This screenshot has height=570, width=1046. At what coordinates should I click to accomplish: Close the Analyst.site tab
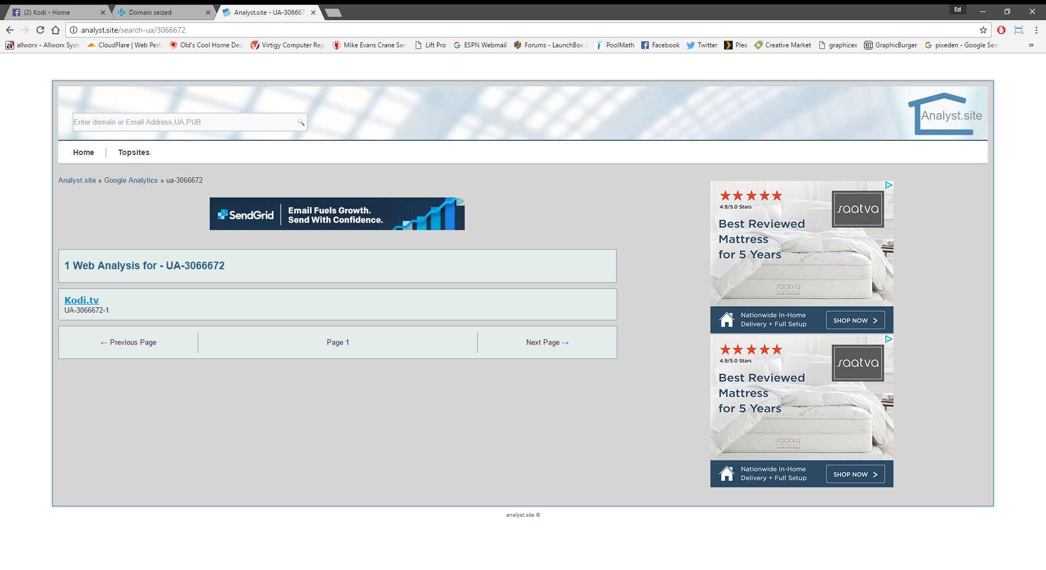click(313, 12)
